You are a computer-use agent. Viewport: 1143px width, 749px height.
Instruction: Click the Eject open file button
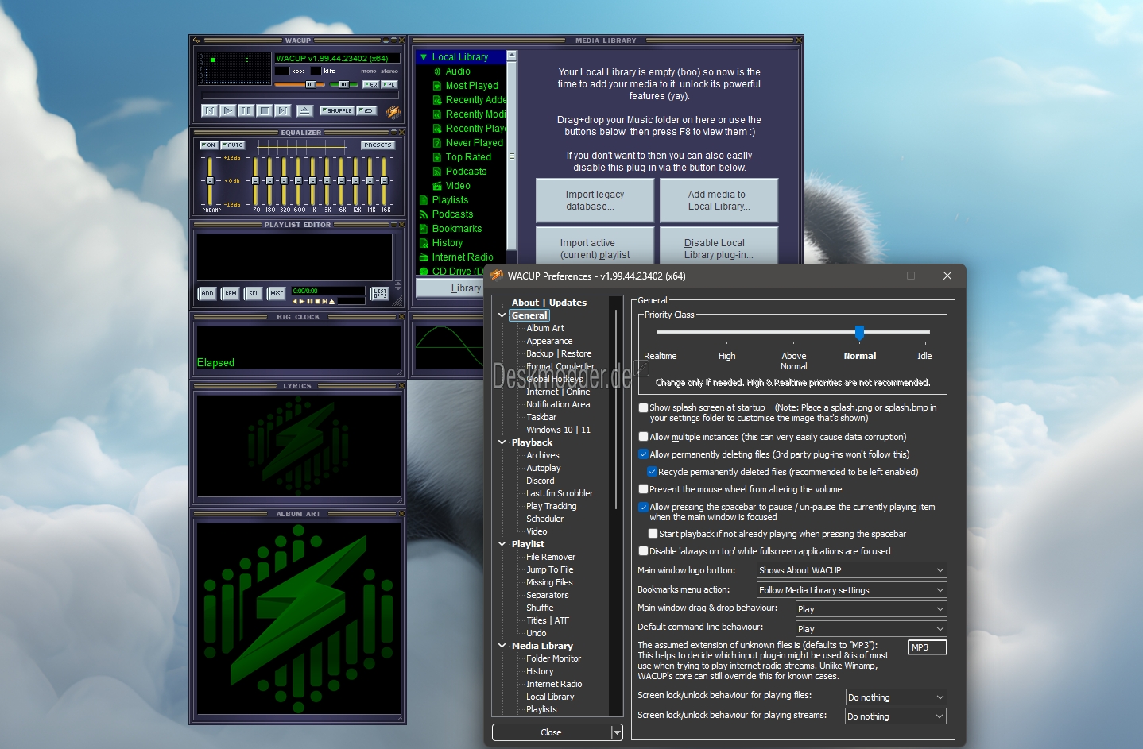(x=305, y=111)
